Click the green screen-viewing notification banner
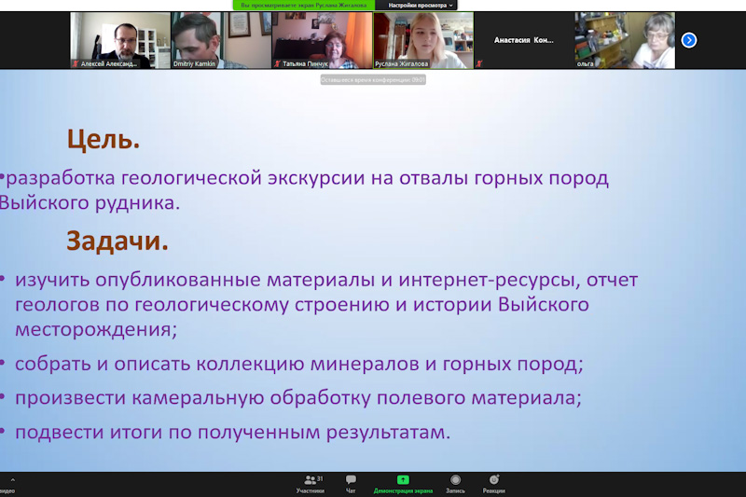Viewport: 746px width, 497px height. click(301, 6)
